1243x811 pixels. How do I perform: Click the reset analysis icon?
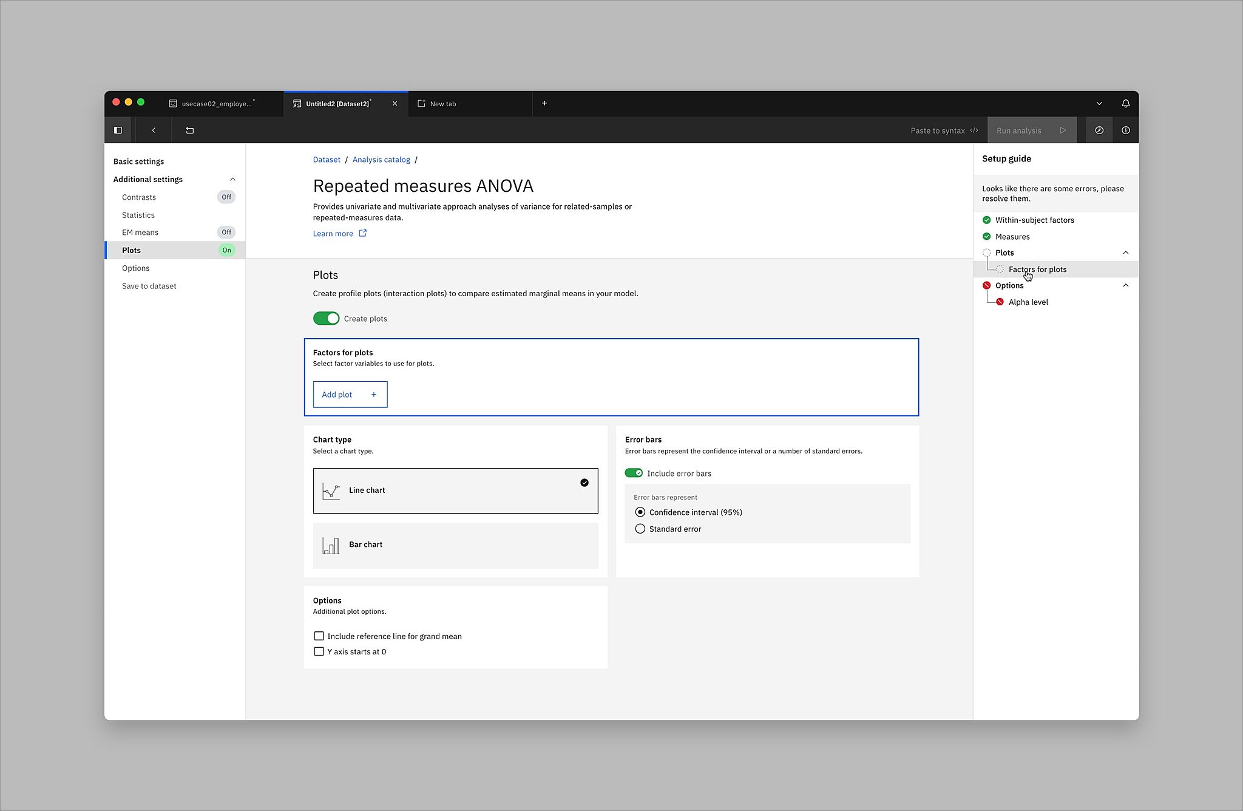(x=189, y=130)
